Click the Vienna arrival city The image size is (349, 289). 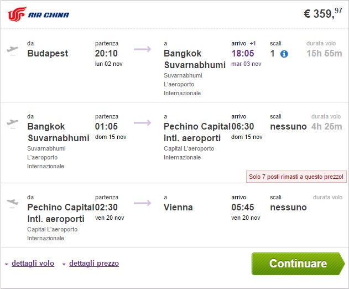pyautogui.click(x=178, y=208)
